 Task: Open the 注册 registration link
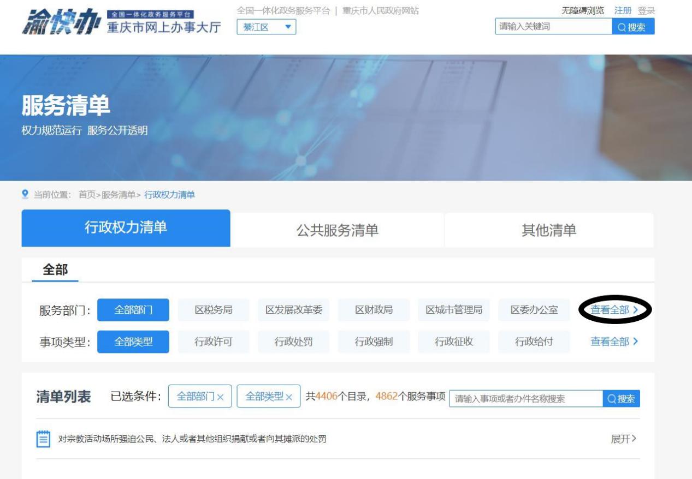click(x=623, y=11)
